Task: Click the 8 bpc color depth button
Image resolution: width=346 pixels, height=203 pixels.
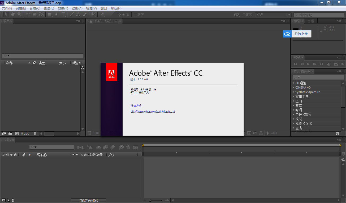Action: [25, 134]
